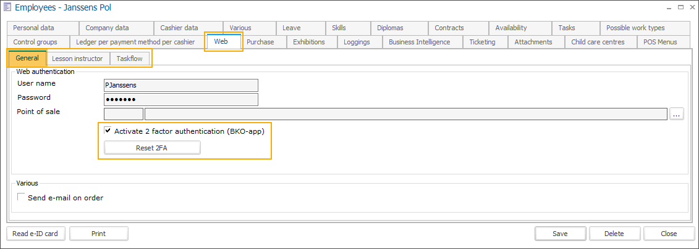
Task: Print the employee details
Action: tap(98, 234)
